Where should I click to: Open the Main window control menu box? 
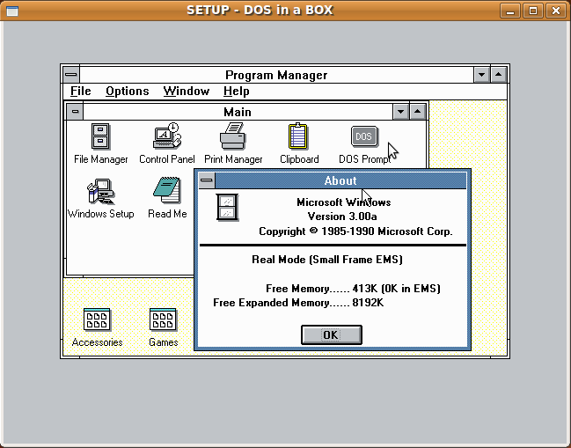(x=75, y=112)
